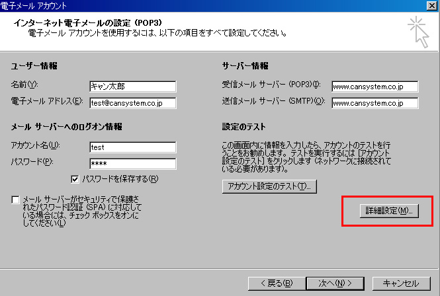Toggle the パスワードを保存する checkbox

[x=75, y=179]
